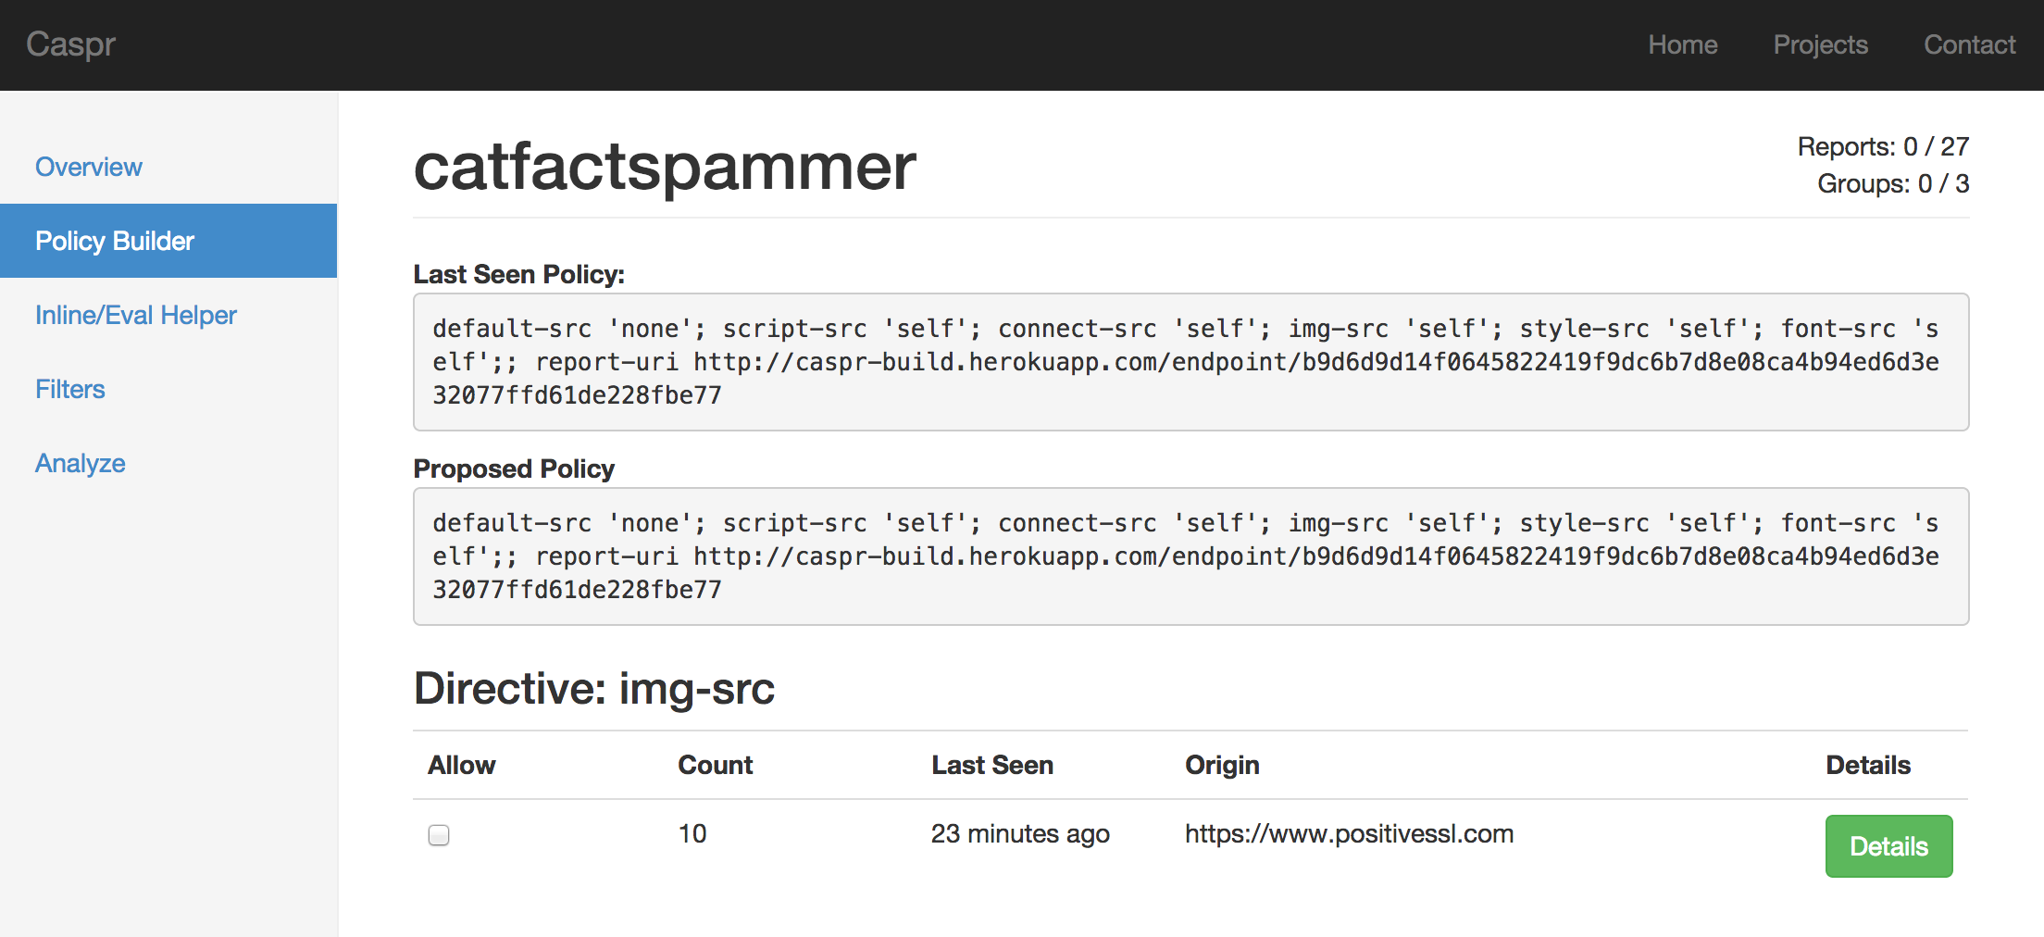The image size is (2044, 937).
Task: Click the count value 10
Action: point(692,834)
